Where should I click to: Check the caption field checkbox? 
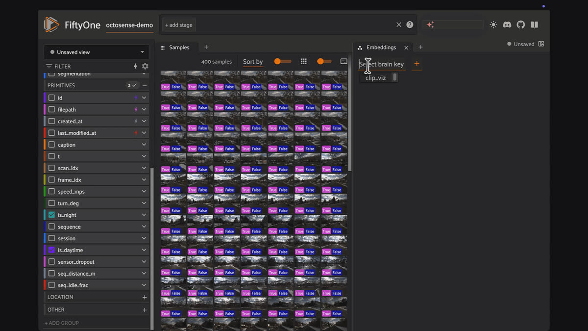tap(51, 145)
